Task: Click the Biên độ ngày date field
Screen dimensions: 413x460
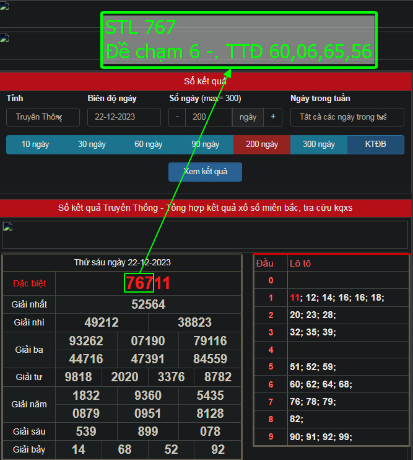Action: pos(124,117)
